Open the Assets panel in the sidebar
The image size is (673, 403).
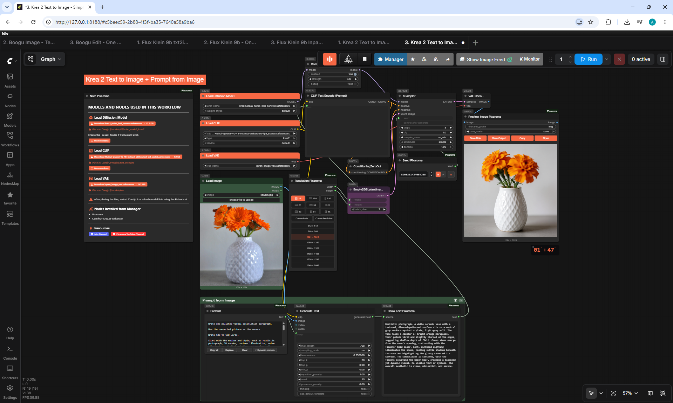(10, 80)
